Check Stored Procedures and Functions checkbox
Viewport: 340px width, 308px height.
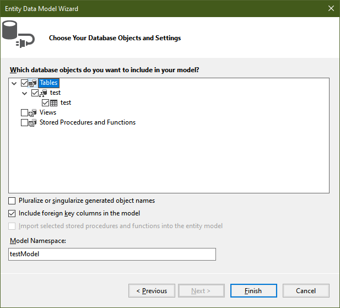click(24, 123)
